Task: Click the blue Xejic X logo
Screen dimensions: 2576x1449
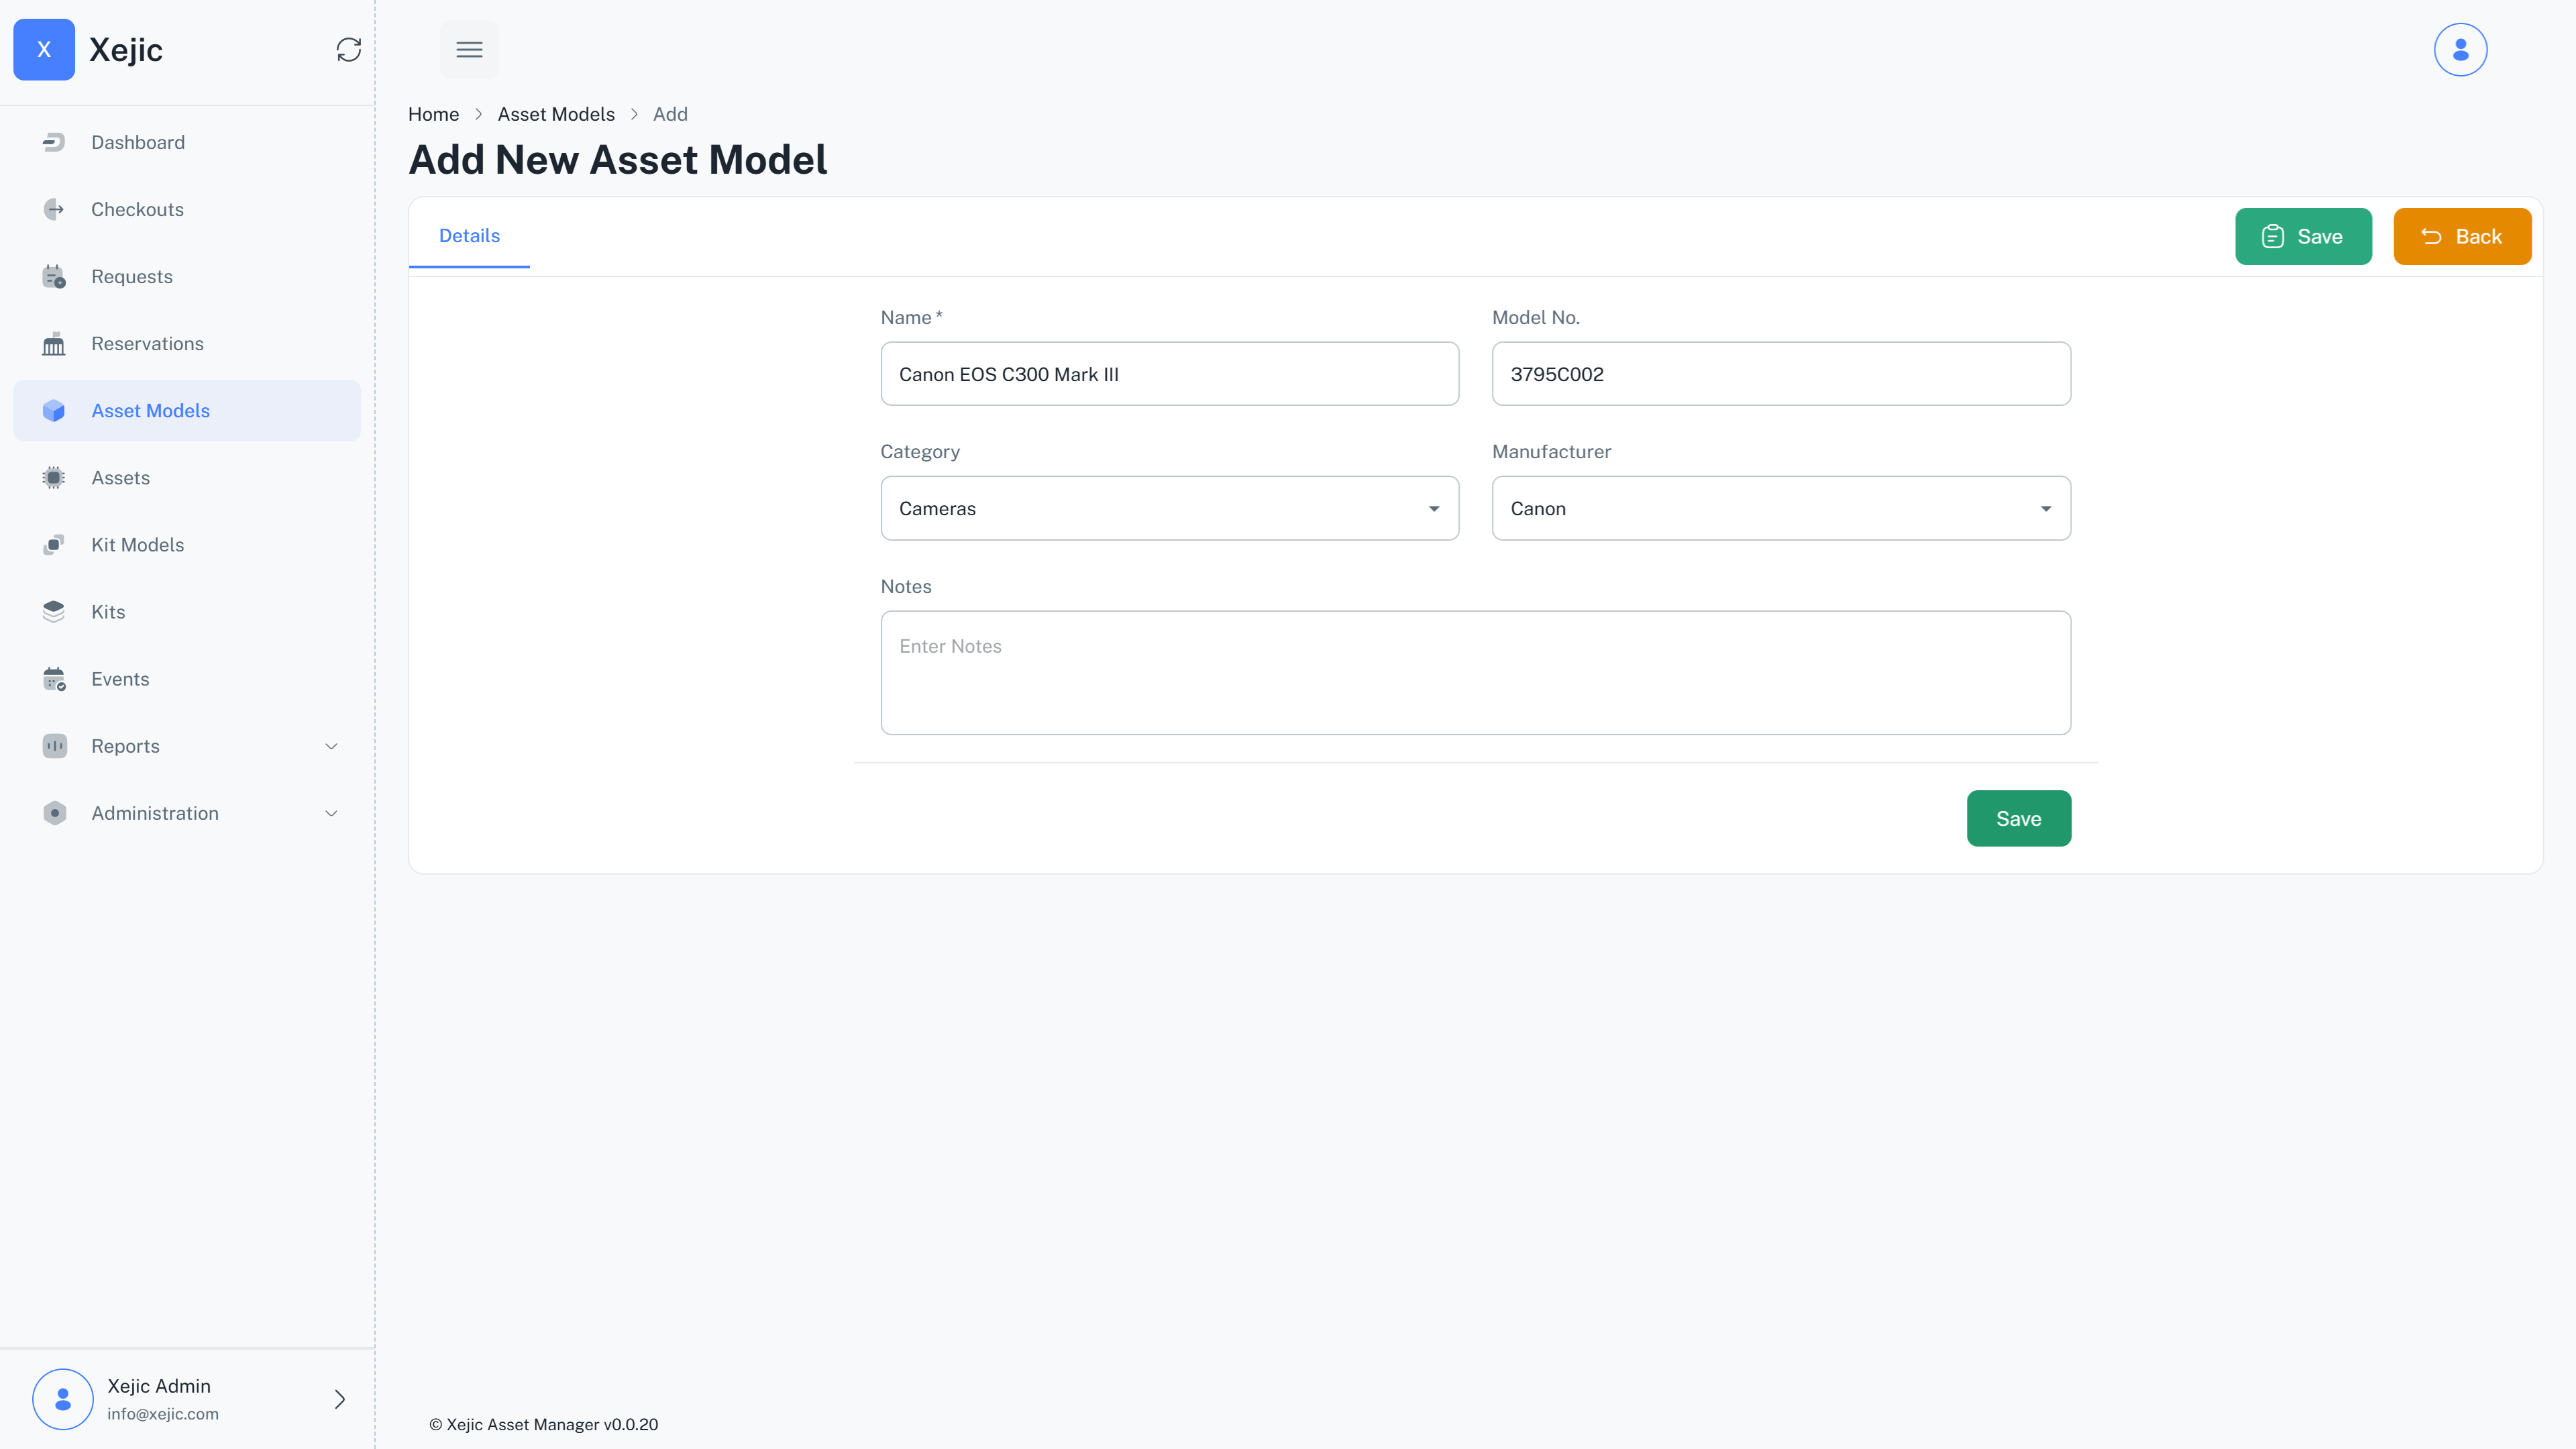Action: (44, 49)
